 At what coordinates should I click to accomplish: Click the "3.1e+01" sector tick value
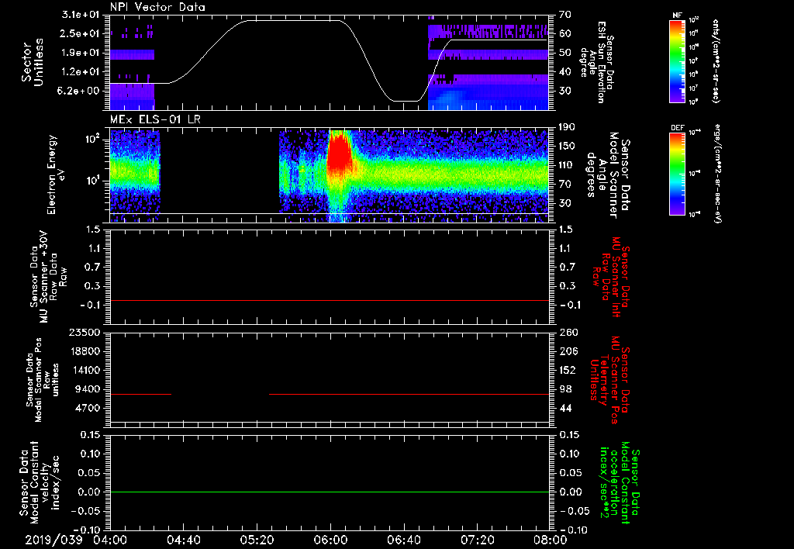click(81, 14)
